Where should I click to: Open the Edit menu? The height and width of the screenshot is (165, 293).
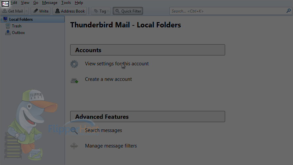14,3
